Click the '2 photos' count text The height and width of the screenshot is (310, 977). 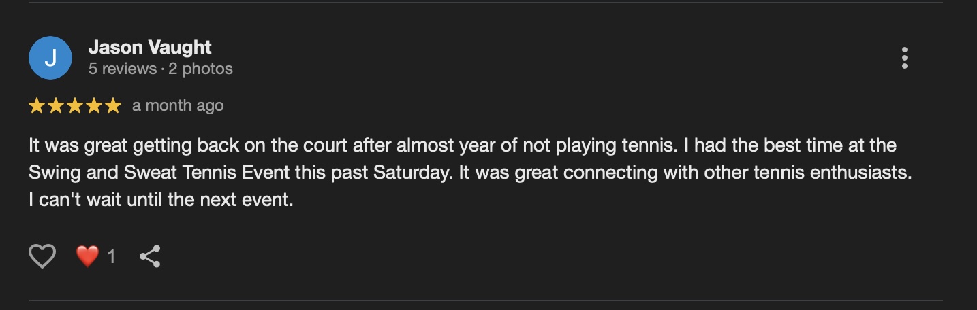click(201, 69)
